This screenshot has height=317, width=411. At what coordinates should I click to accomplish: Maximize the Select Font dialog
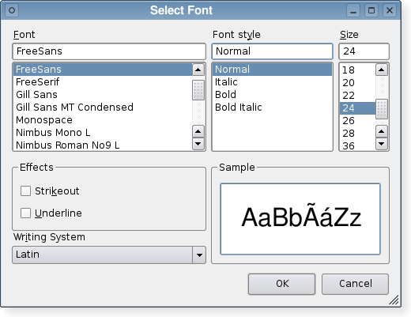371,10
